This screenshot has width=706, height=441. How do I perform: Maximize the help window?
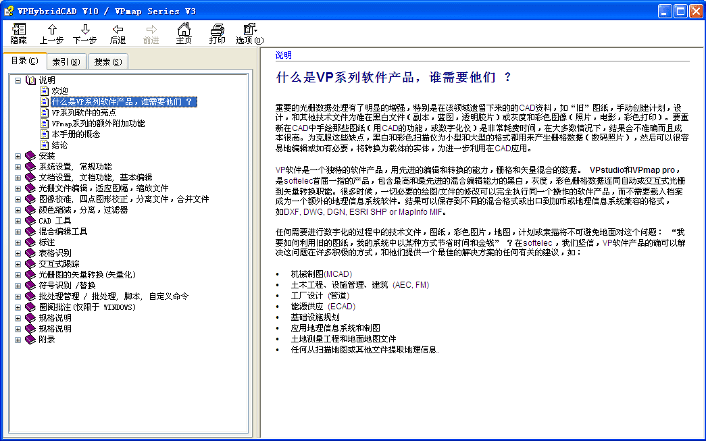681,11
